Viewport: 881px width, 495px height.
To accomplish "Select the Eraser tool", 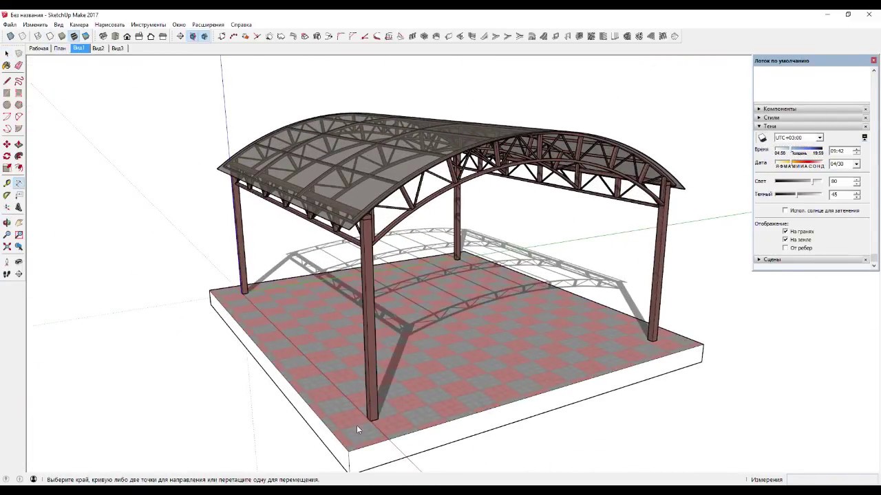I will pyautogui.click(x=19, y=65).
